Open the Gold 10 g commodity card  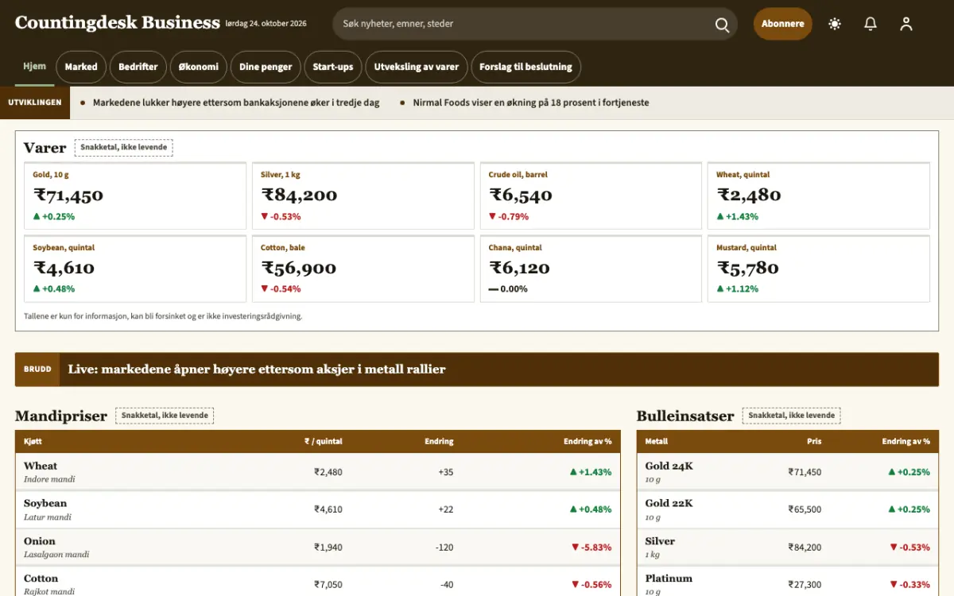tap(135, 196)
